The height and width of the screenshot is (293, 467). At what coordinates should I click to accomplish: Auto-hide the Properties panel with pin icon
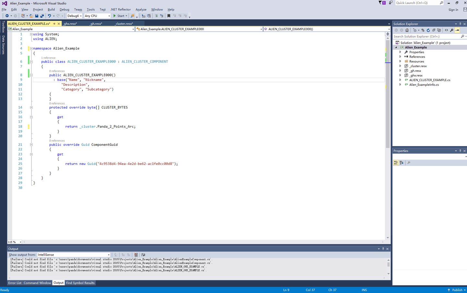click(460, 151)
